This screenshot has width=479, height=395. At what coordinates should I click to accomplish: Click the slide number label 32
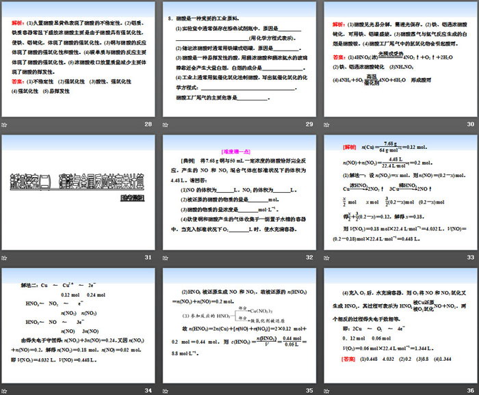pos(309,257)
